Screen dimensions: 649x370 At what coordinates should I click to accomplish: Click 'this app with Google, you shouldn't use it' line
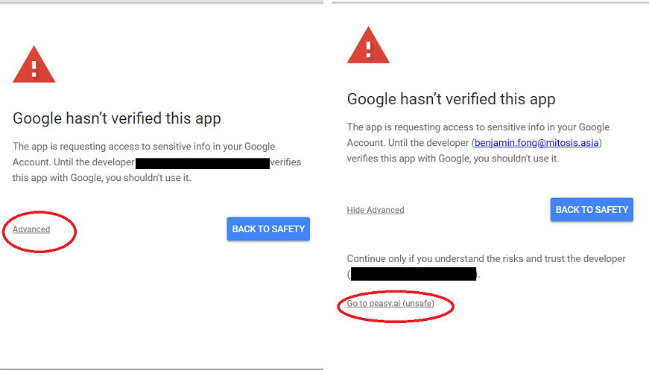102,178
